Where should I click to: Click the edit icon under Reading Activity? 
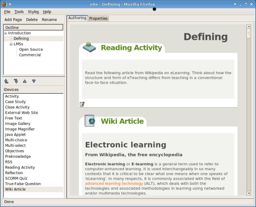point(82,104)
